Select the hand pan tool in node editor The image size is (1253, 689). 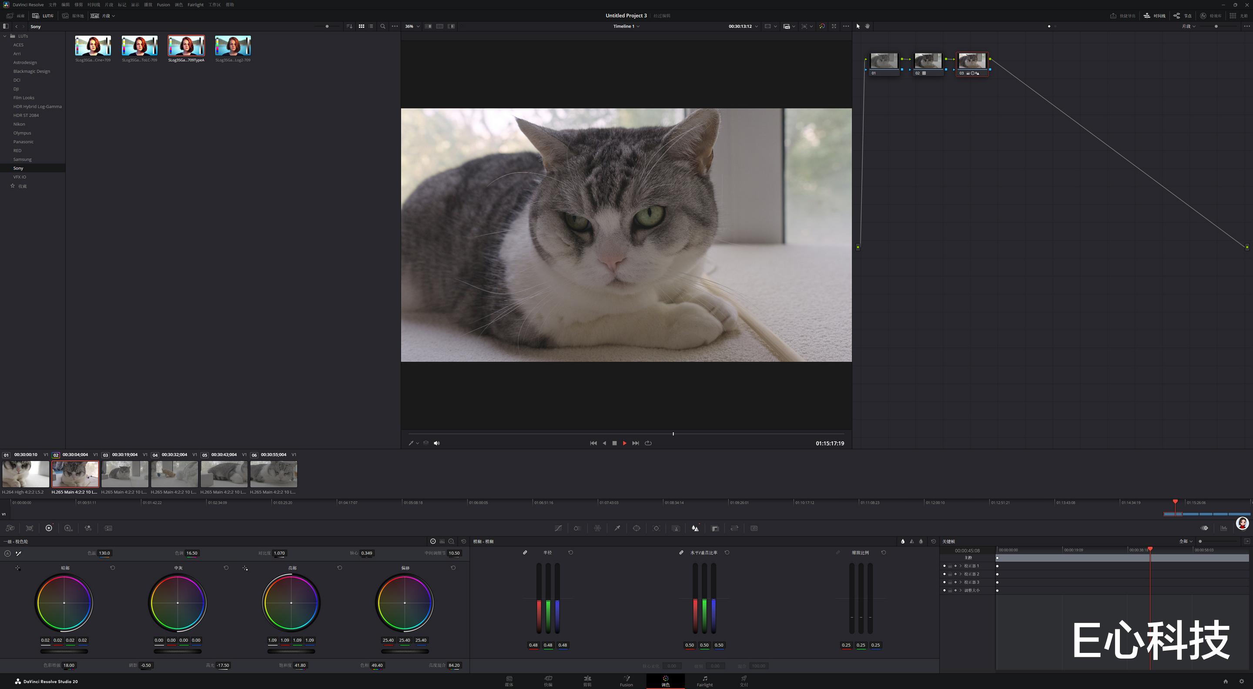click(867, 26)
